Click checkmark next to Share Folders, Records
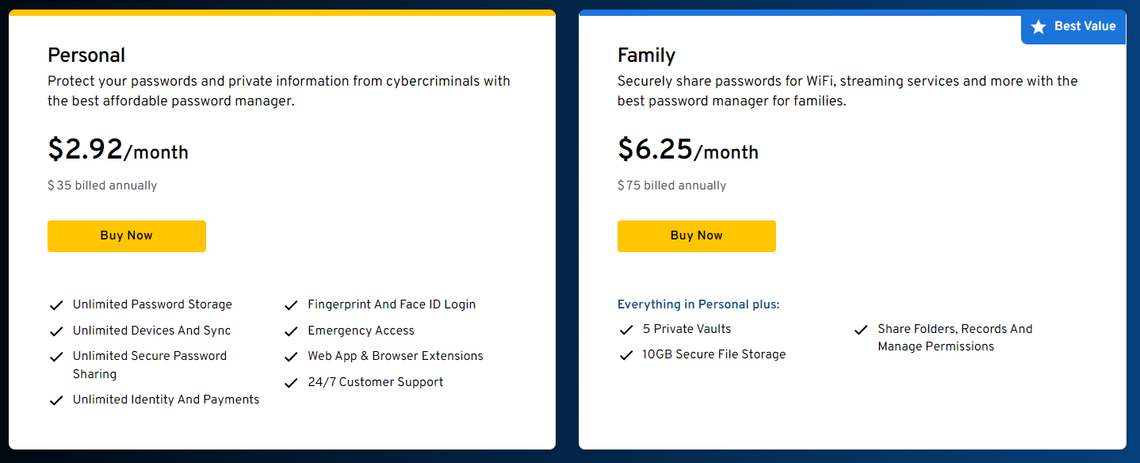Screen dimensions: 1140x463 pos(861,330)
